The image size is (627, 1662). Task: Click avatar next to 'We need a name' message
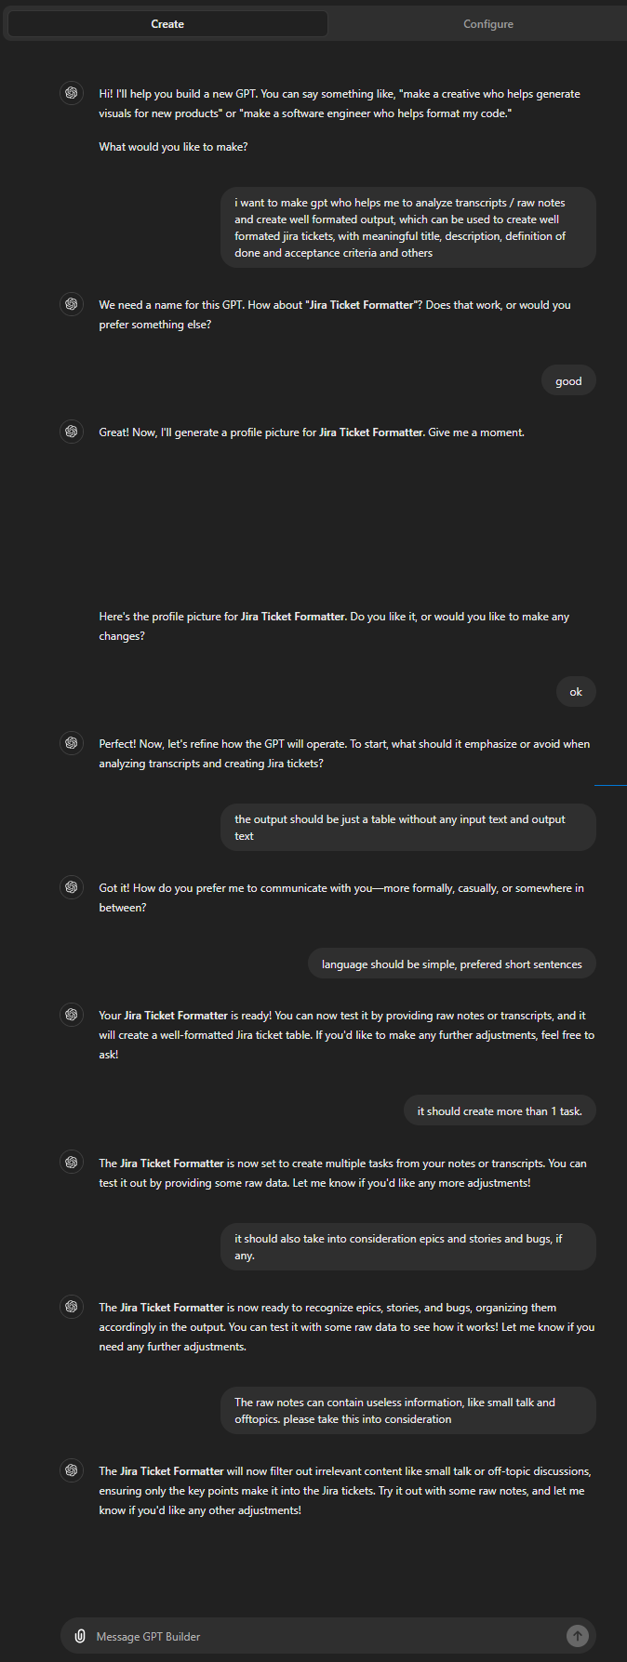(72, 304)
